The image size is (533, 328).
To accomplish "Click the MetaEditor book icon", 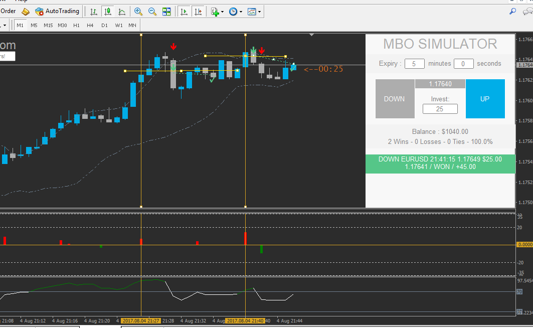I will [26, 12].
